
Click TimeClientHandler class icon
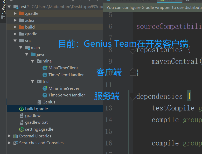tap(45, 75)
